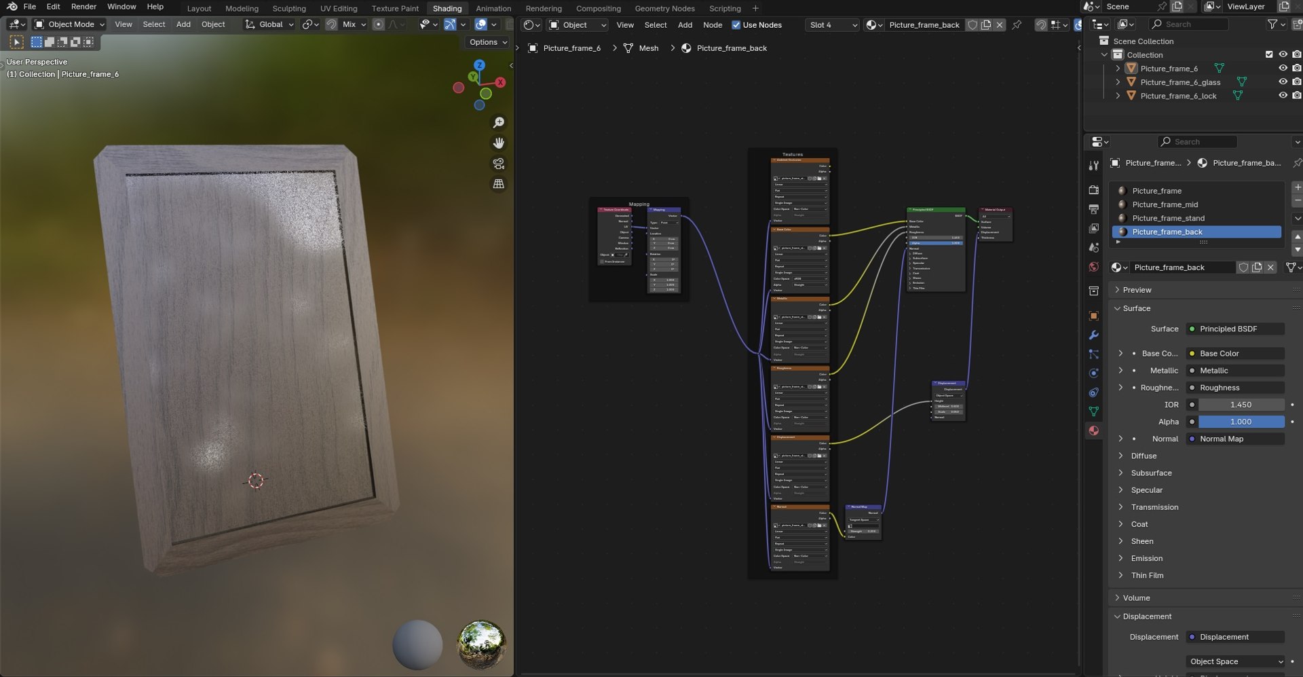Open the viewport Options popover
Screen dimensions: 1303x677
(487, 42)
